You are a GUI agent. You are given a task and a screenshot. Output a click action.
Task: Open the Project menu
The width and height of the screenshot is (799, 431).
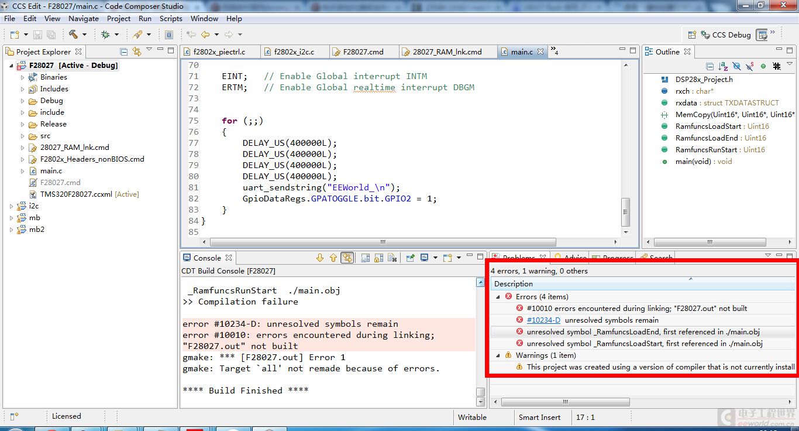click(x=119, y=18)
